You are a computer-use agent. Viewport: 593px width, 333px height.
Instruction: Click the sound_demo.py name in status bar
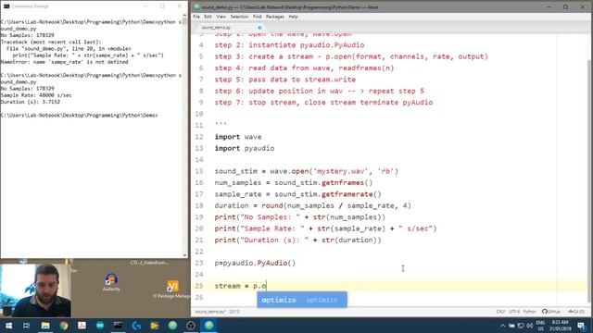point(210,312)
